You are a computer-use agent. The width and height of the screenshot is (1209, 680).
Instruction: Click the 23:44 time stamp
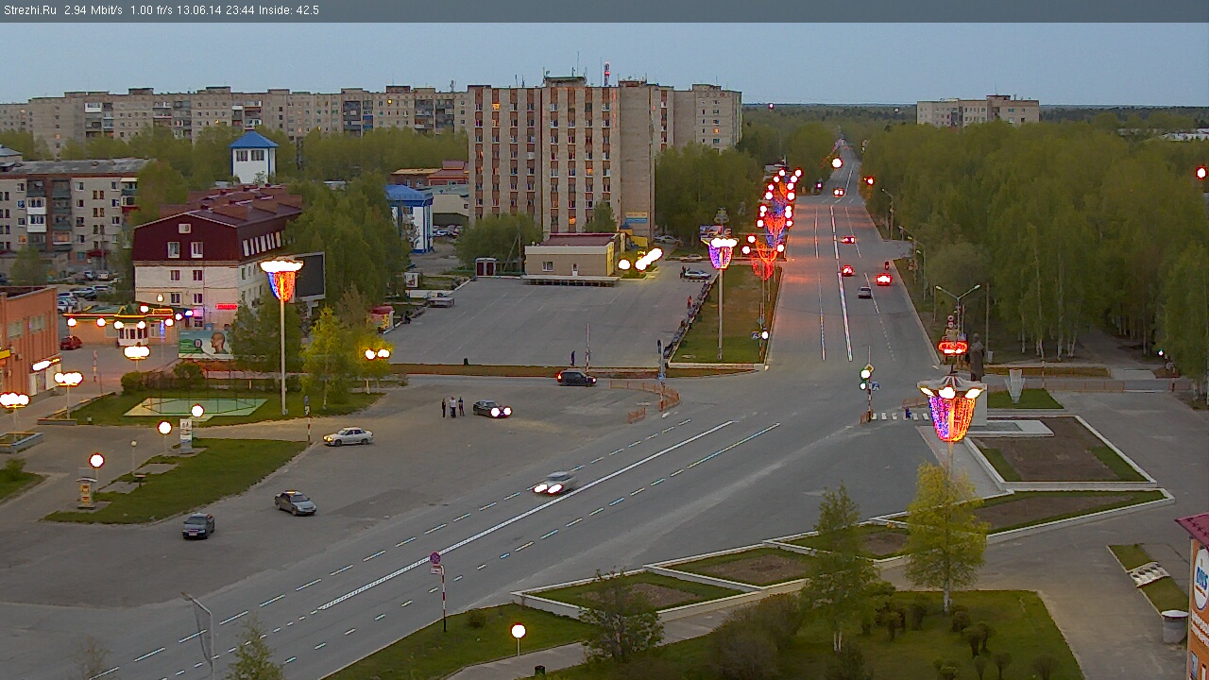click(x=239, y=10)
